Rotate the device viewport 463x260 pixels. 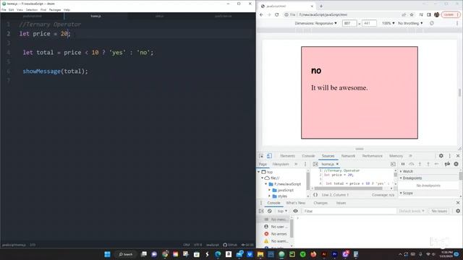coord(432,23)
